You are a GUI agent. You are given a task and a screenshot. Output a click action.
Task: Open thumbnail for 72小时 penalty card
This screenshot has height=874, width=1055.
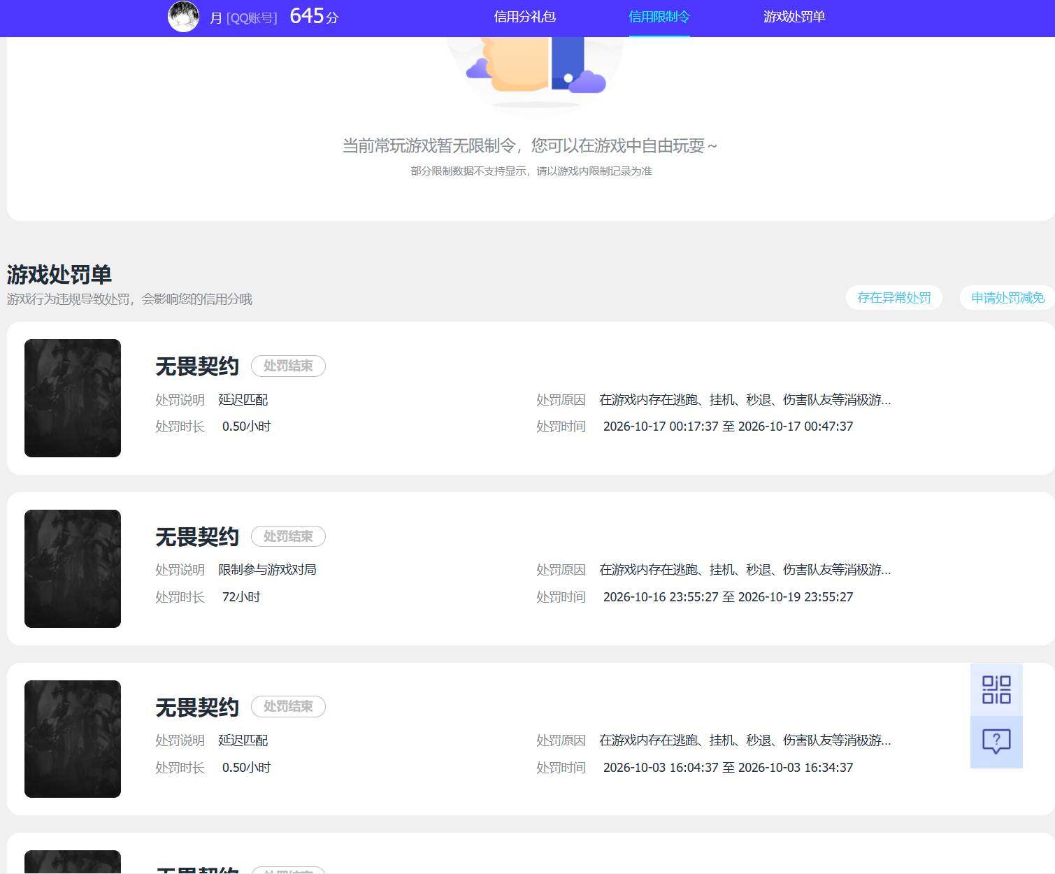[x=73, y=568]
